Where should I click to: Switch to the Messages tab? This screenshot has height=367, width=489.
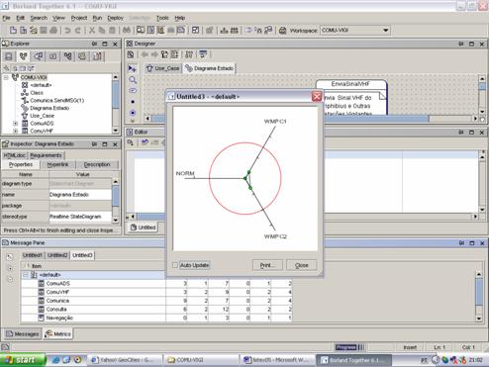click(23, 334)
